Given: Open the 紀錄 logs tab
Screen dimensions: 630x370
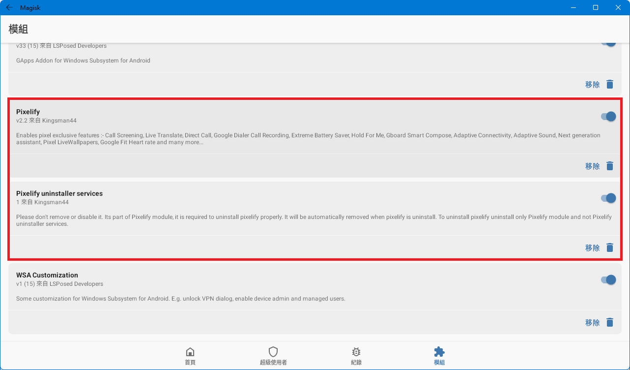Looking at the screenshot, I should [x=356, y=356].
